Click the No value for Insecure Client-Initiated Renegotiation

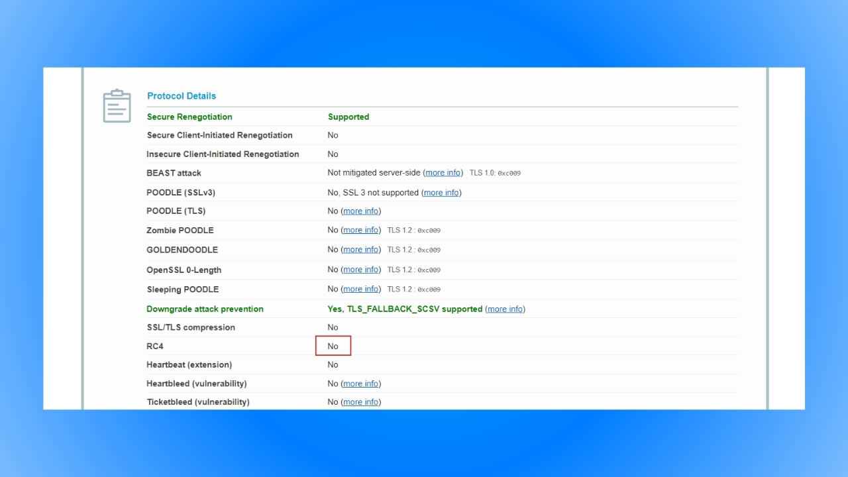(333, 154)
